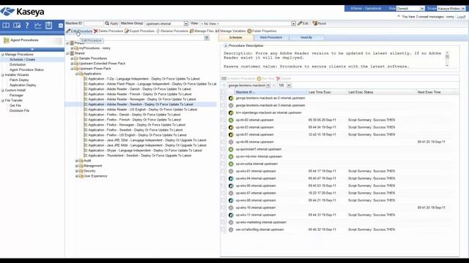Open the Machine ID input field

(x=94, y=23)
